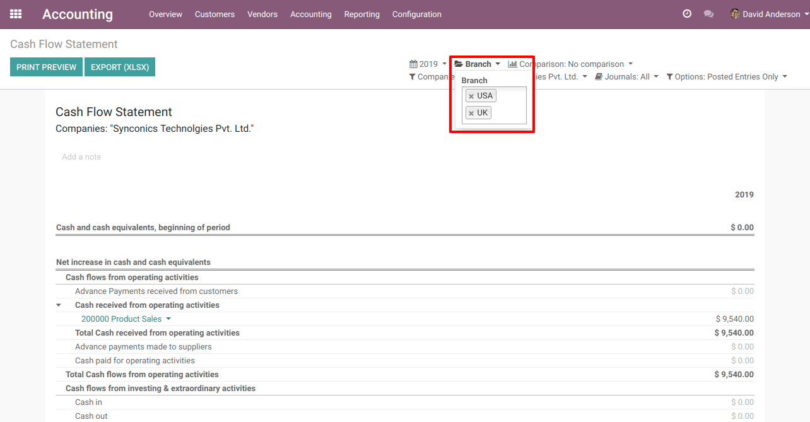Click the Print Preview button
The height and width of the screenshot is (422, 810).
pos(46,67)
